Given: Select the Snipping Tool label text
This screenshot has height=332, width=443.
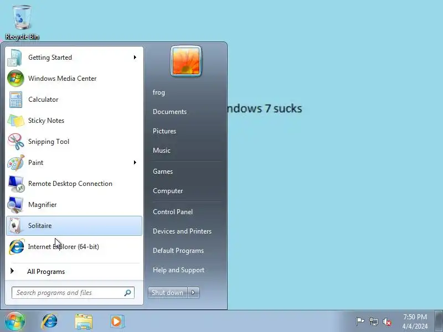Looking at the screenshot, I should coord(49,142).
